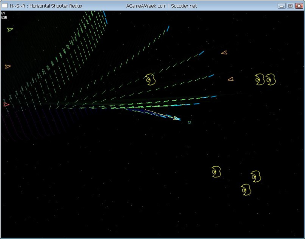Click the player ship with the blue trail
The image size is (305, 239).
click(x=177, y=118)
